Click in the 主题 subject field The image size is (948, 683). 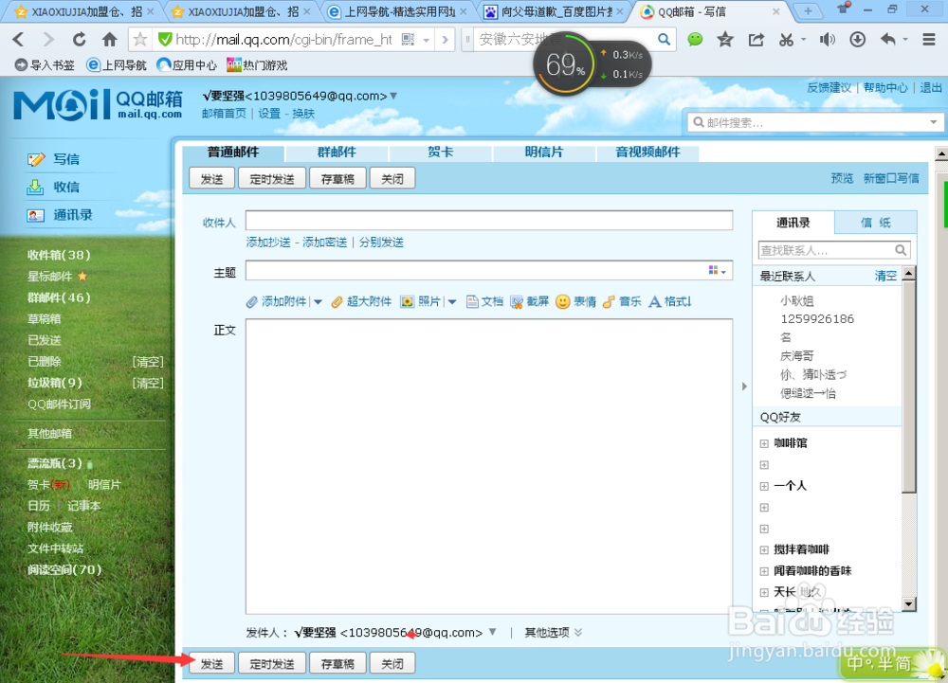click(489, 271)
